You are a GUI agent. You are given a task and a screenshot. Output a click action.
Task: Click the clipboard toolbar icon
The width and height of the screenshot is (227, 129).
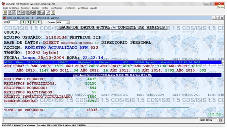19,13
